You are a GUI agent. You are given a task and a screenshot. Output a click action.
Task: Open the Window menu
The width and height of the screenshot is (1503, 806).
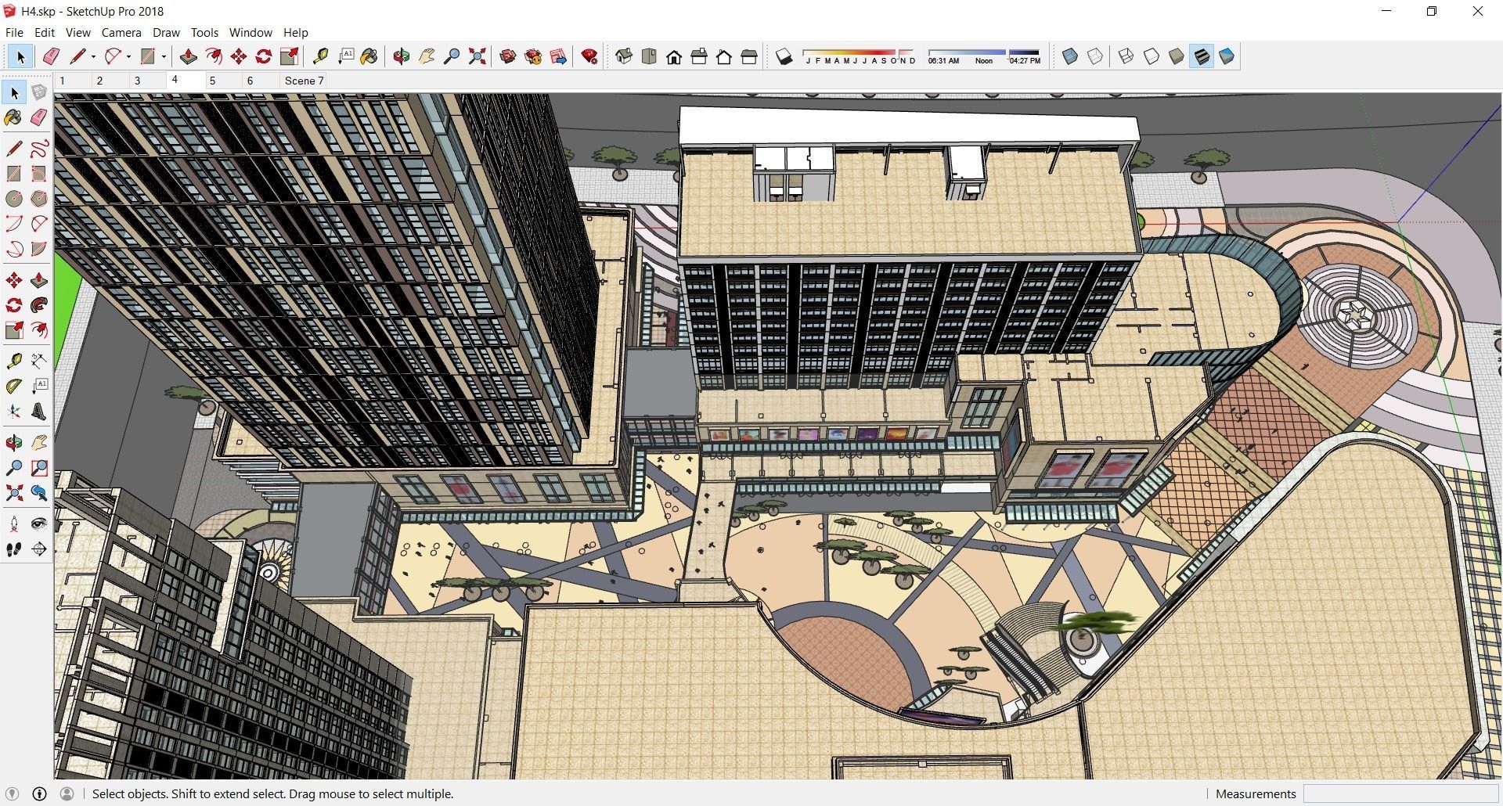[250, 32]
